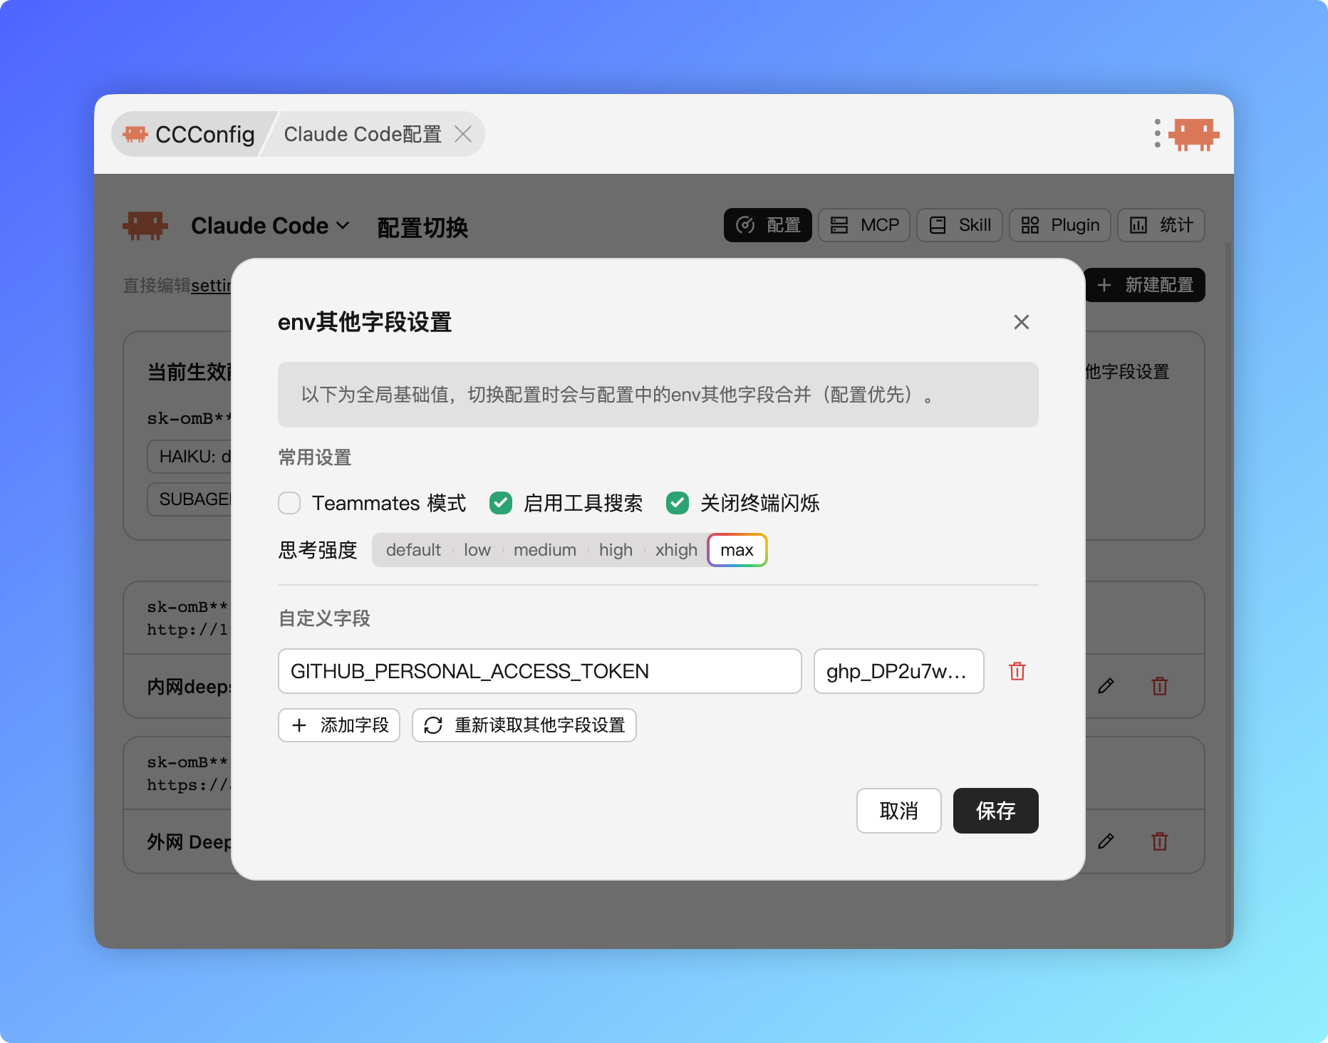Select medium thinking intensity

(545, 550)
